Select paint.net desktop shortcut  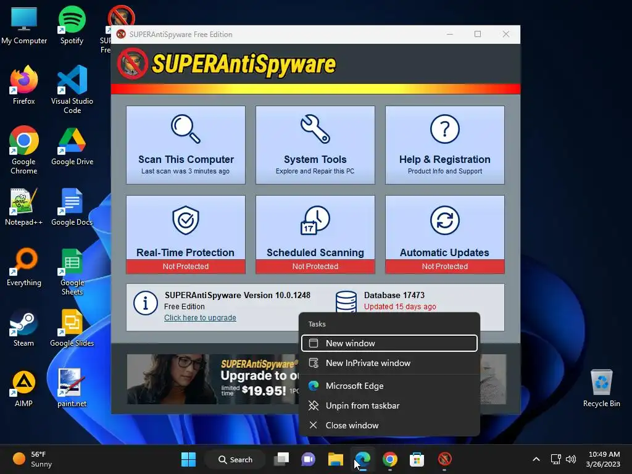coord(72,388)
